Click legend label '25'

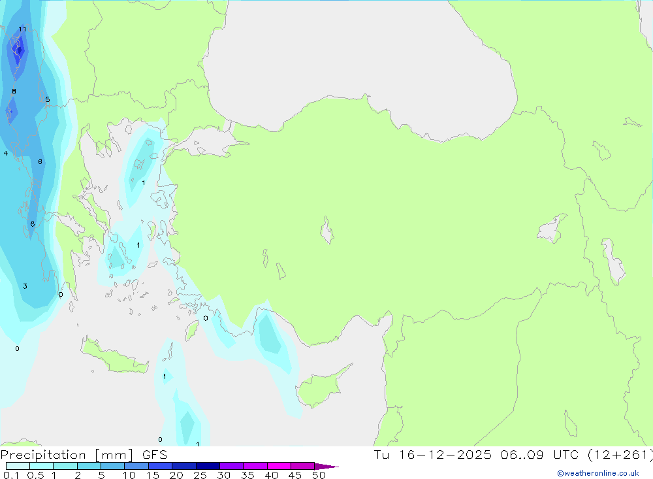tap(200, 475)
